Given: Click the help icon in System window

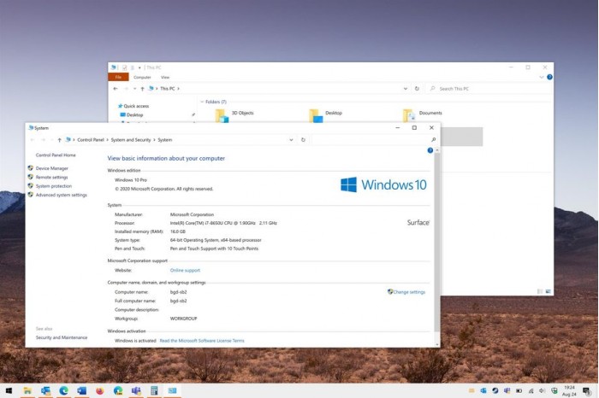Looking at the screenshot, I should (430, 150).
